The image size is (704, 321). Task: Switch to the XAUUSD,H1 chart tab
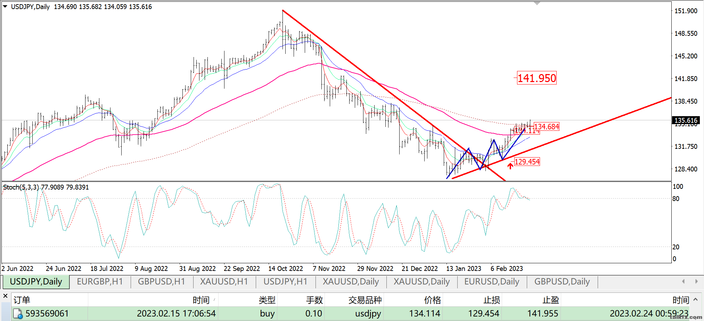tap(224, 282)
